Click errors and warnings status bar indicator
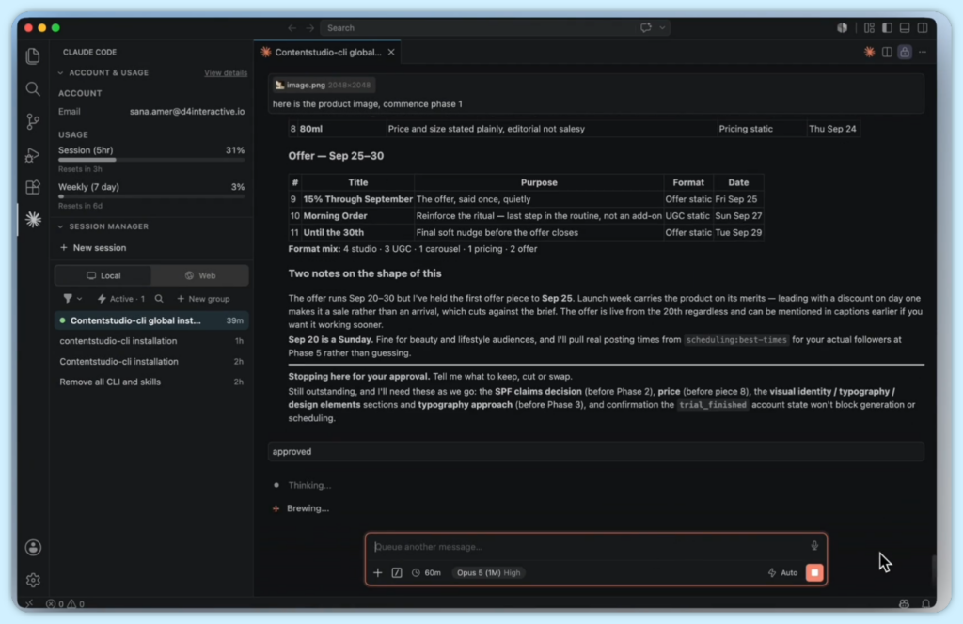Viewport: 963px width, 624px height. (x=65, y=603)
